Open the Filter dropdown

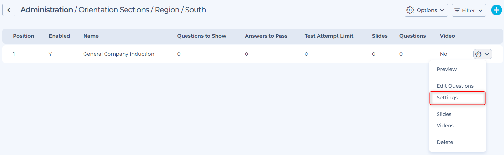coord(469,10)
